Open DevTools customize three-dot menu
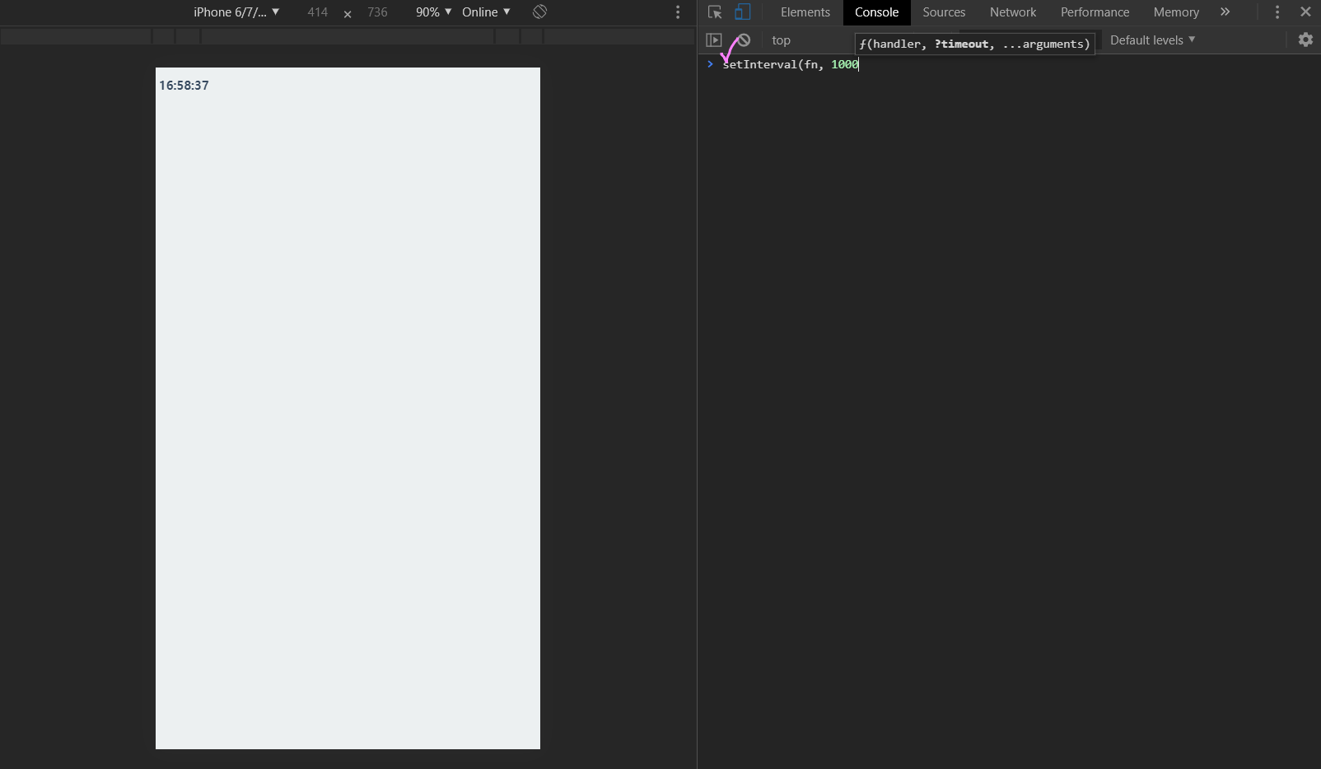The height and width of the screenshot is (769, 1321). click(1277, 12)
